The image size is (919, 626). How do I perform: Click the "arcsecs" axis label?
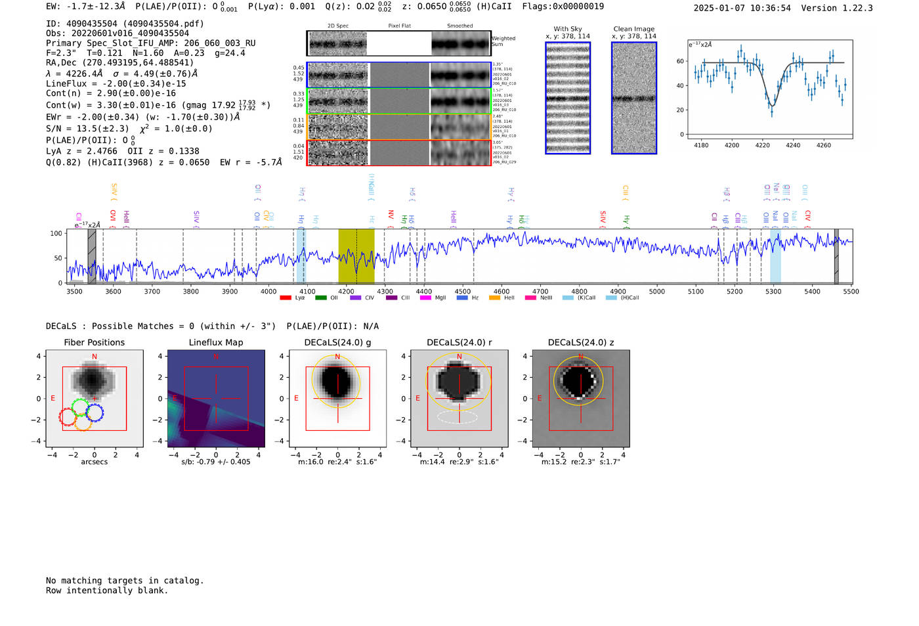pyautogui.click(x=95, y=462)
